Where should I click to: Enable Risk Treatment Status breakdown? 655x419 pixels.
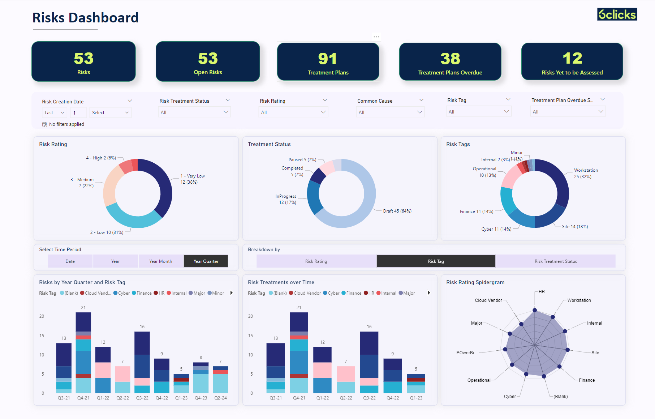pyautogui.click(x=556, y=261)
